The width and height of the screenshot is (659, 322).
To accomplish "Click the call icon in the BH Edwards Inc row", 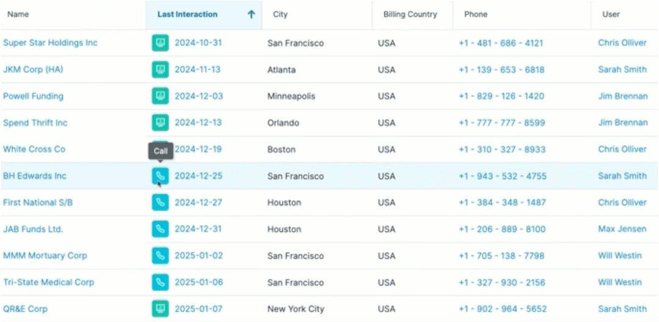I will [160, 176].
